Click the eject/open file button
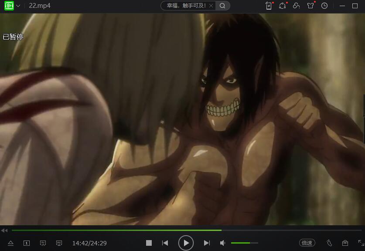This screenshot has width=365, height=251. coord(11,243)
